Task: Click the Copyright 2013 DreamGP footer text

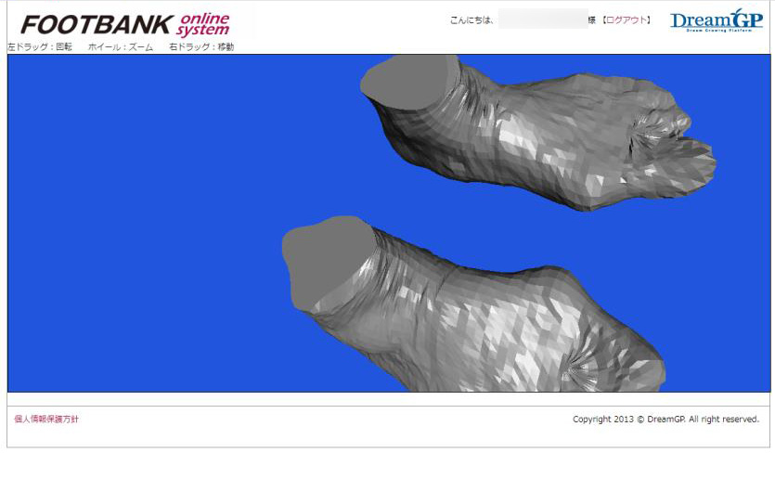Action: point(665,420)
